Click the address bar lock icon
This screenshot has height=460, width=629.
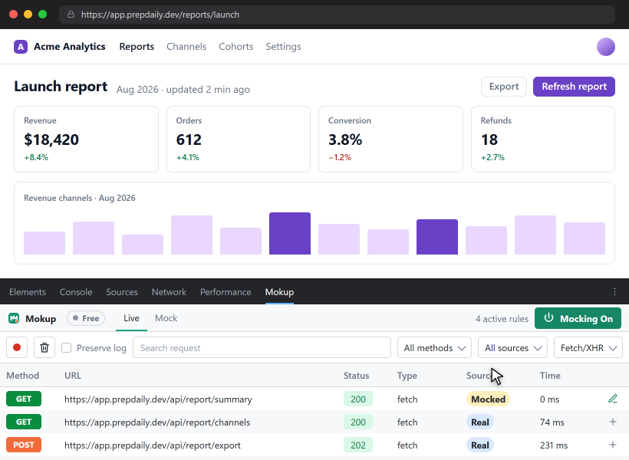point(71,15)
